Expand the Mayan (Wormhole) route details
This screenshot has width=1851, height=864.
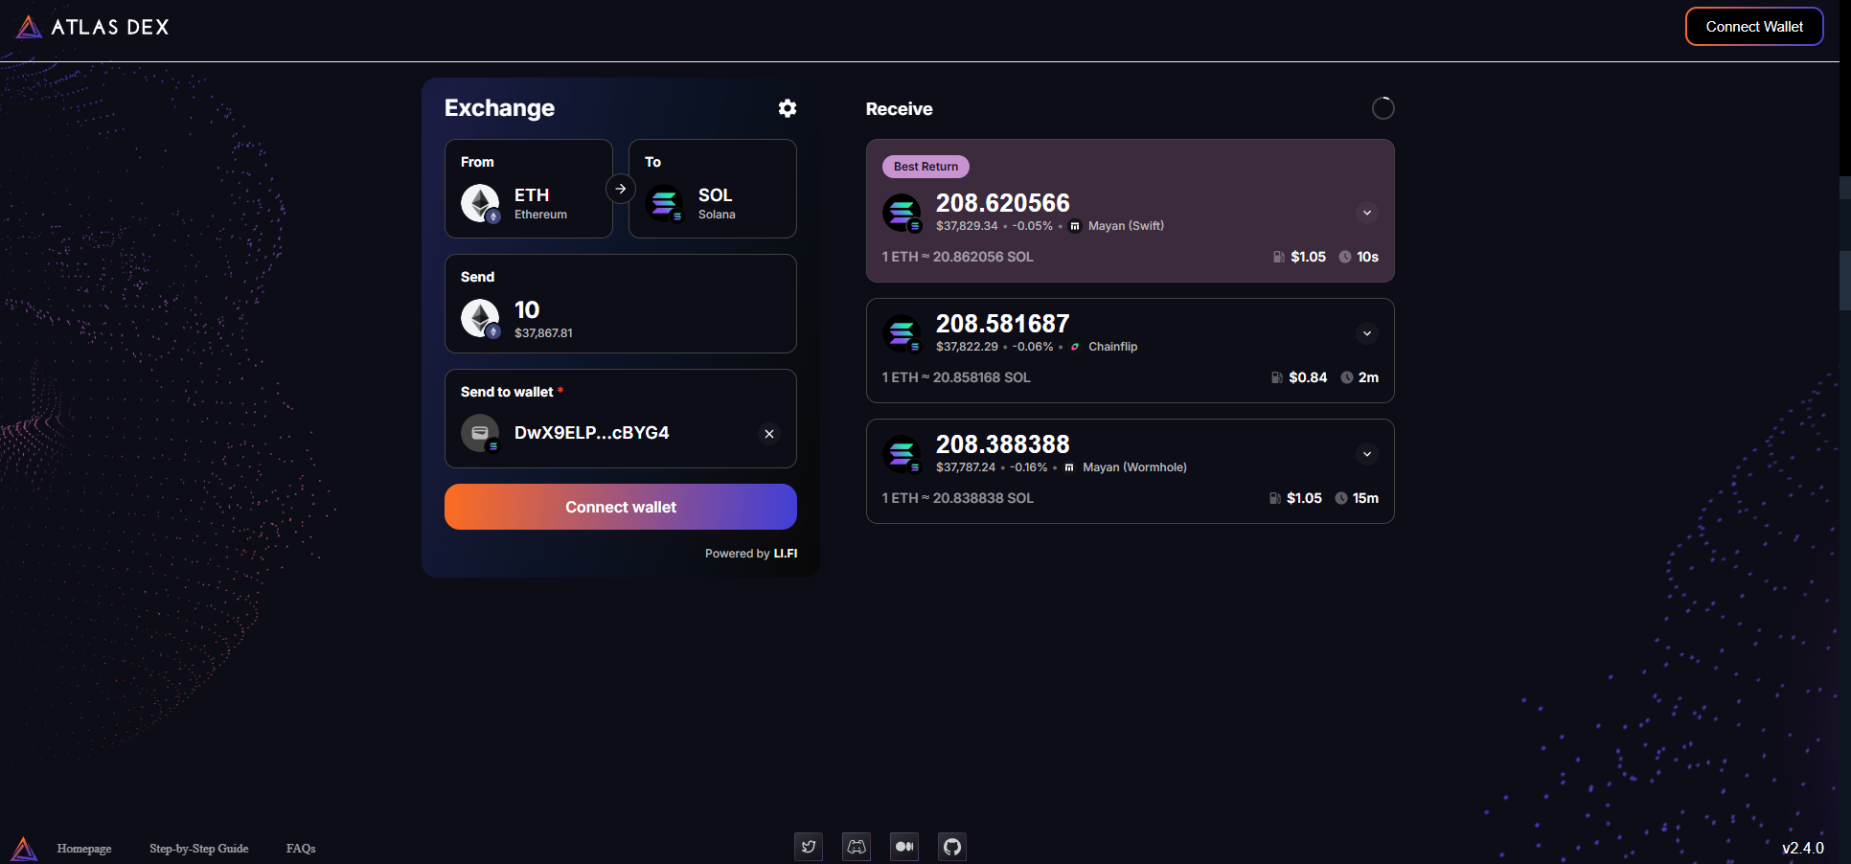tap(1367, 454)
